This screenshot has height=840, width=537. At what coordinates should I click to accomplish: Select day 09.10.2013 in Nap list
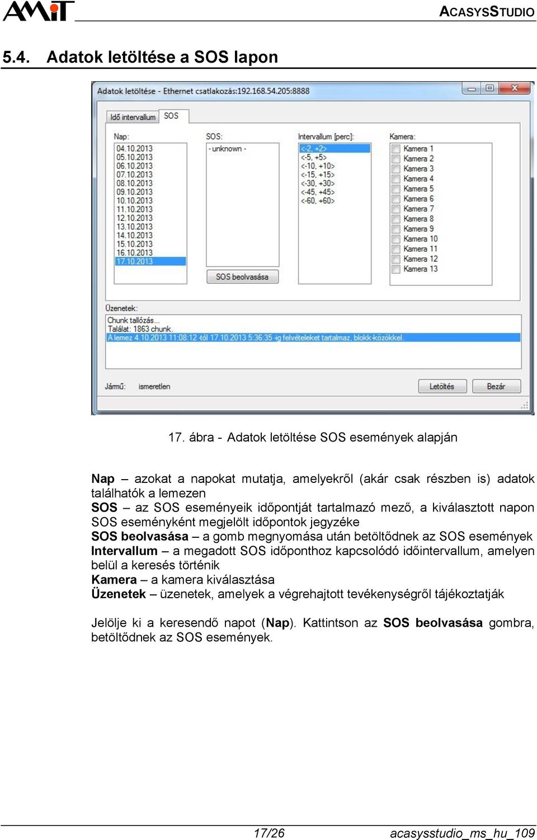[150, 192]
